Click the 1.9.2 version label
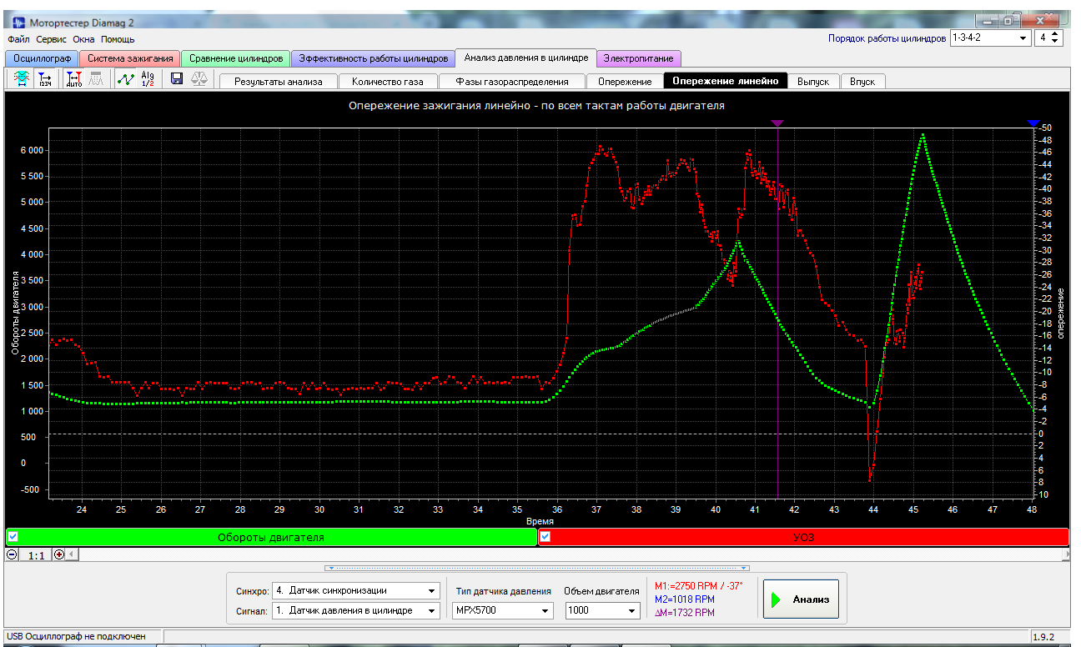Image resolution: width=1081 pixels, height=647 pixels. 1044,637
